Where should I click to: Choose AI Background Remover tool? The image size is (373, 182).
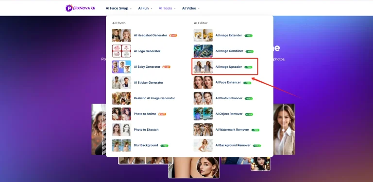coord(233,145)
